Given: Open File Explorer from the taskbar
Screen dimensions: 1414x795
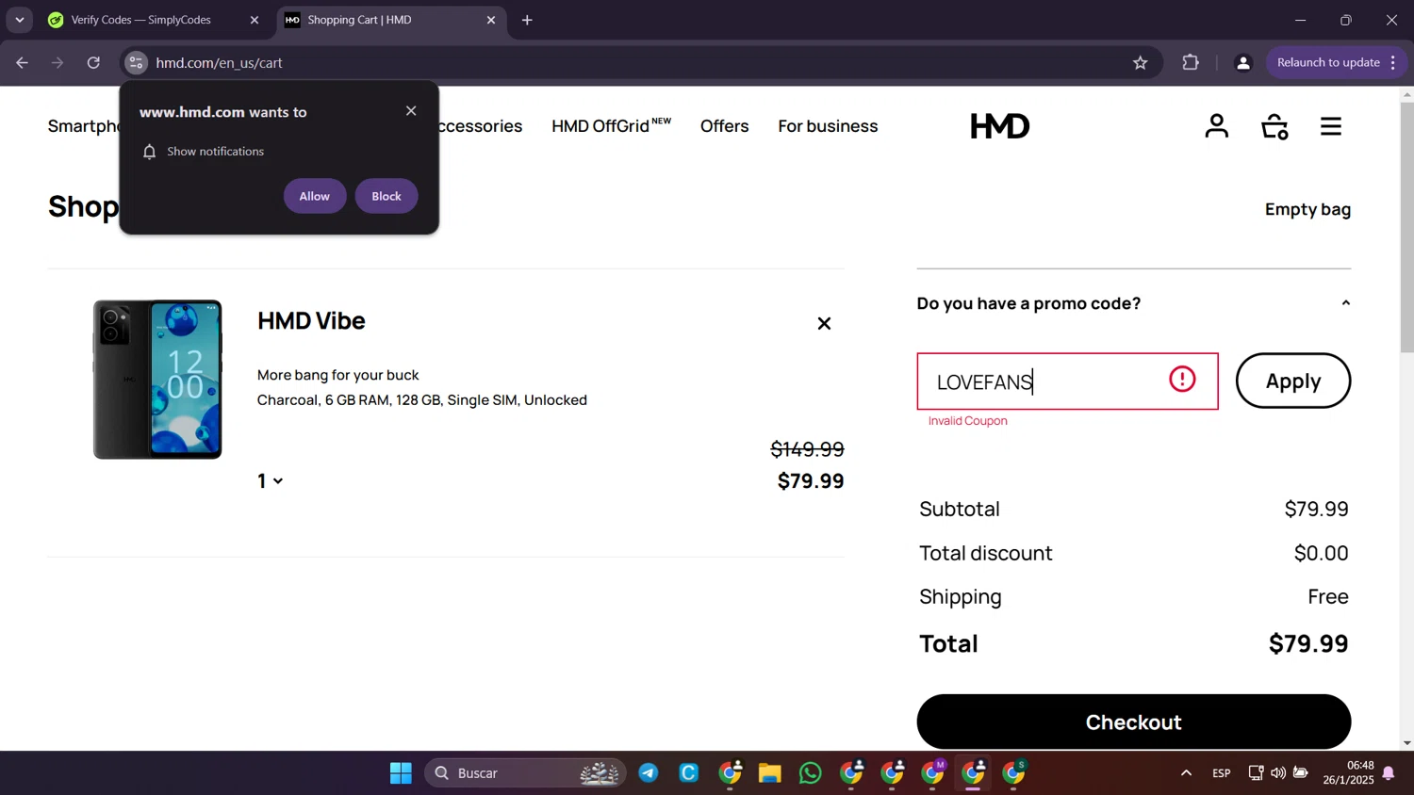Looking at the screenshot, I should 770,773.
